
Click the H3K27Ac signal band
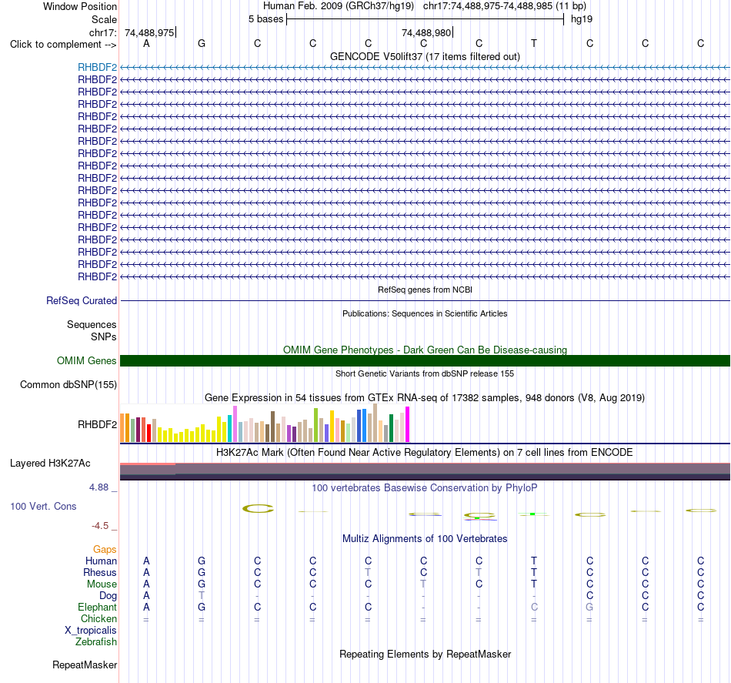click(425, 472)
